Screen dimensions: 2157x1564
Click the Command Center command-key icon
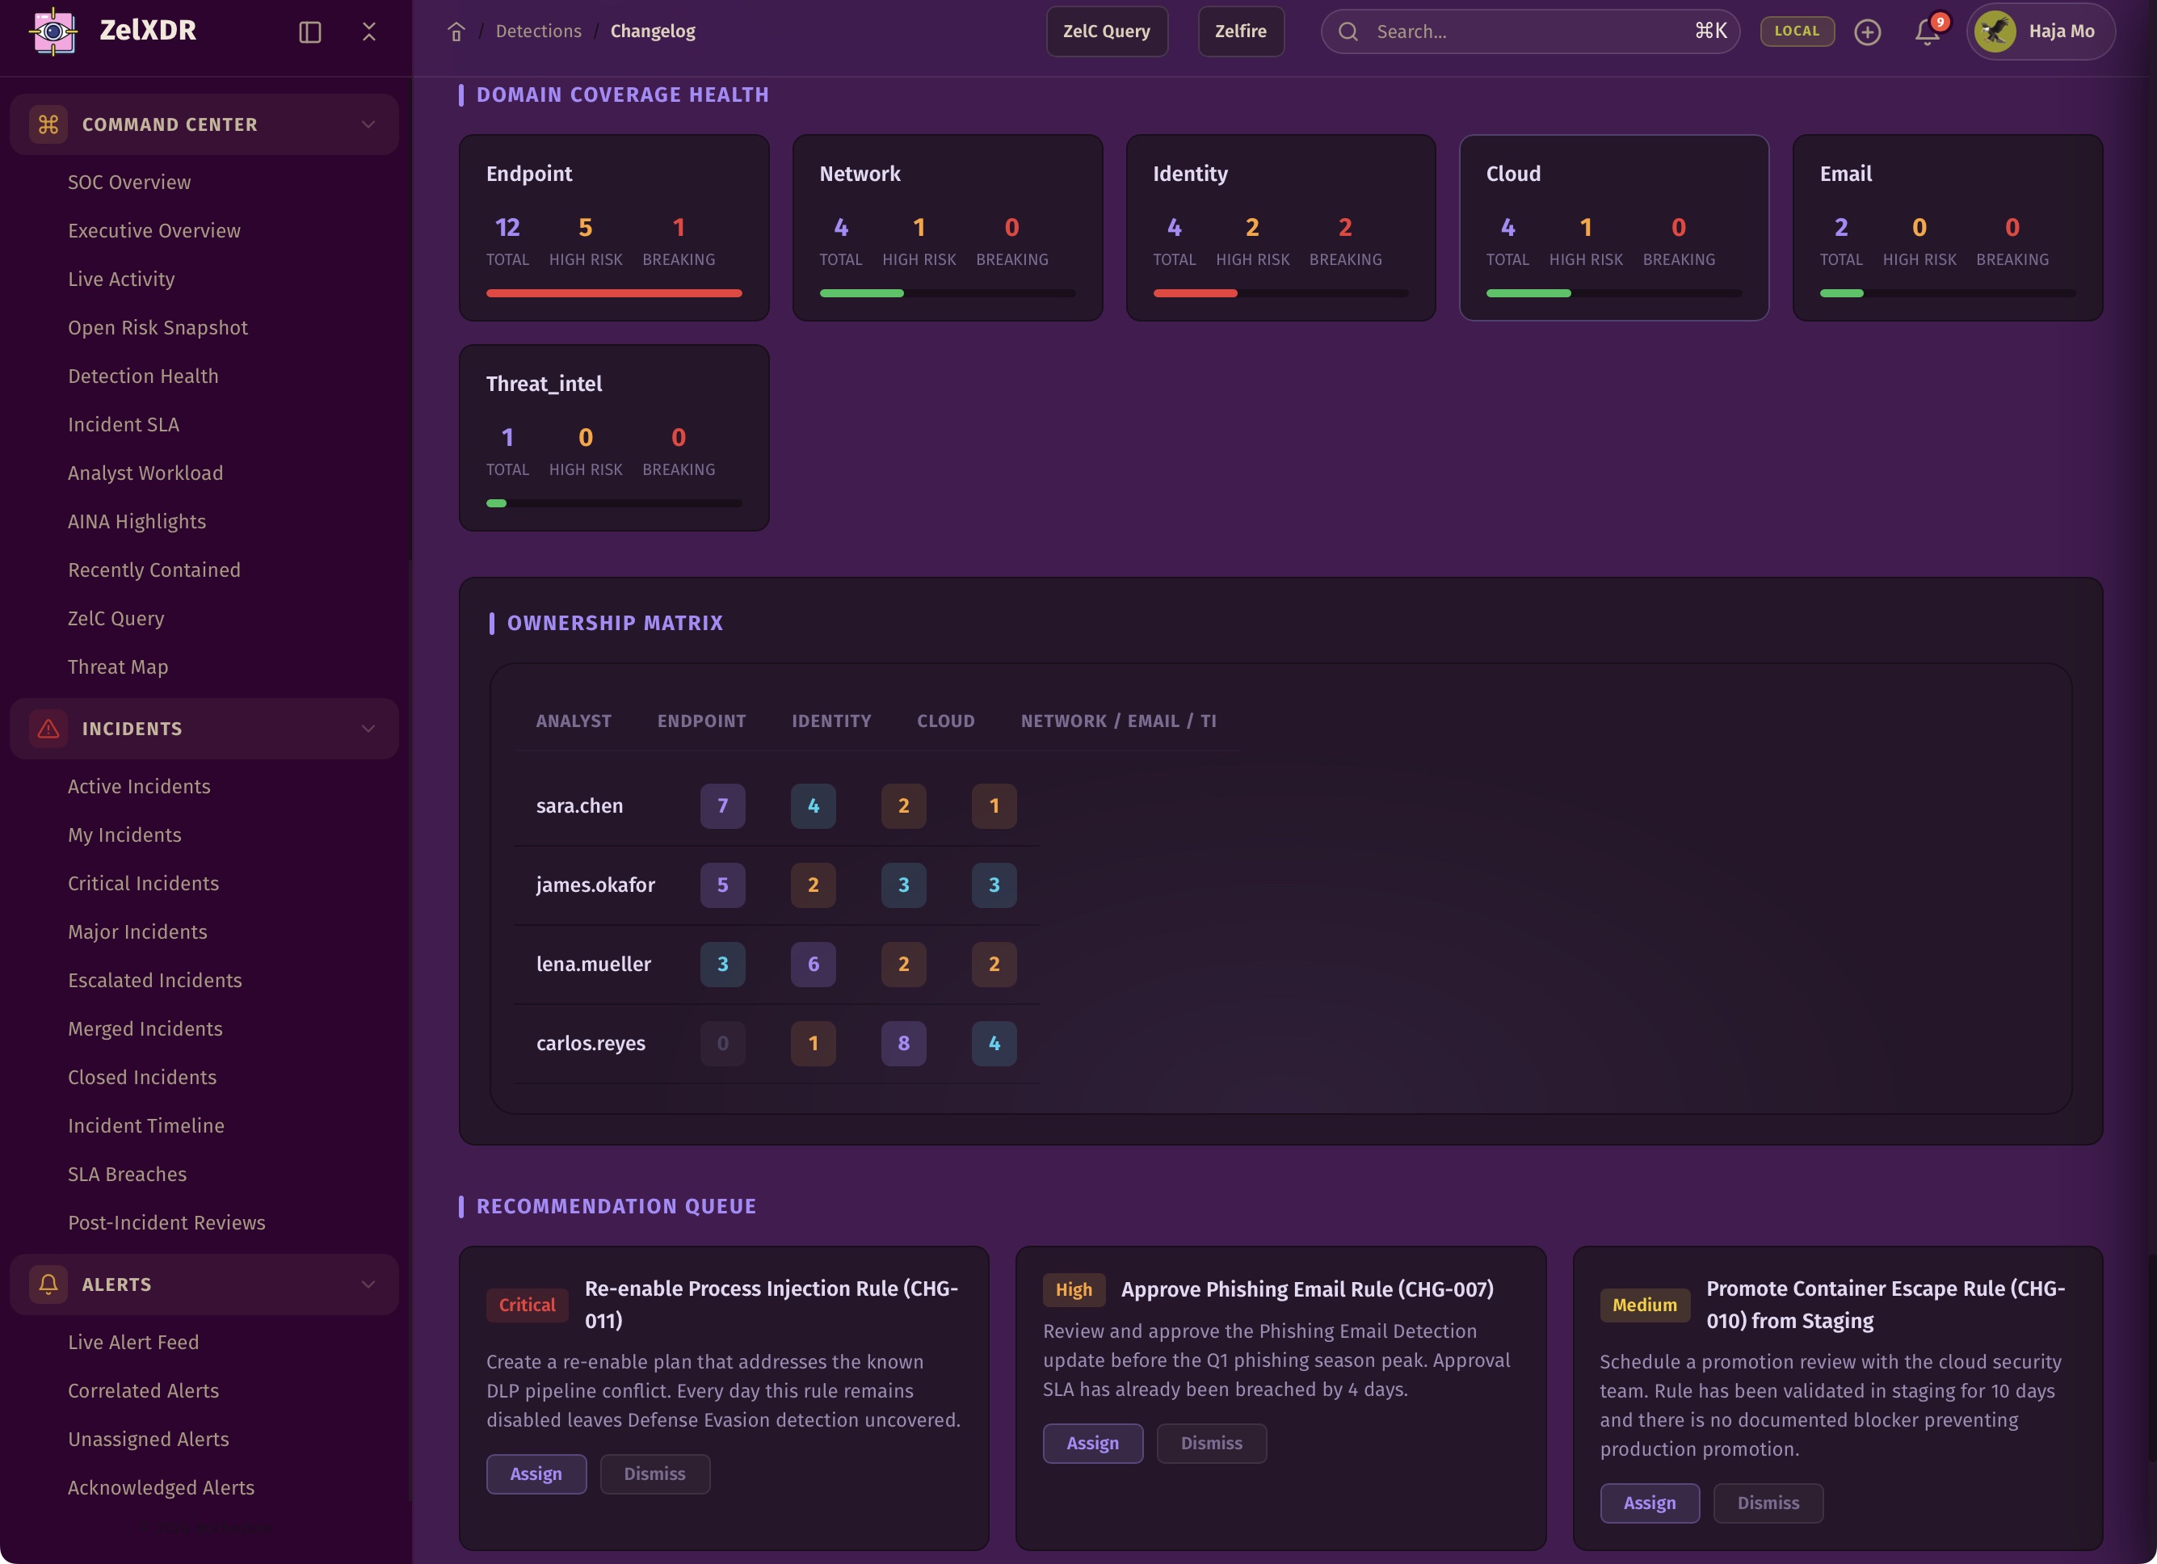coord(48,124)
